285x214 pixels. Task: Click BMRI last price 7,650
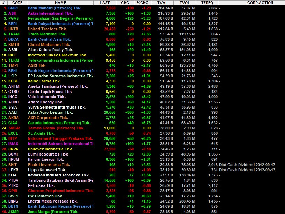click(x=111, y=8)
